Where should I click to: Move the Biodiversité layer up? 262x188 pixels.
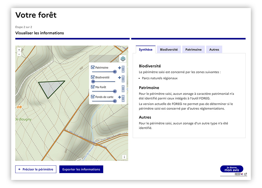[123, 77]
